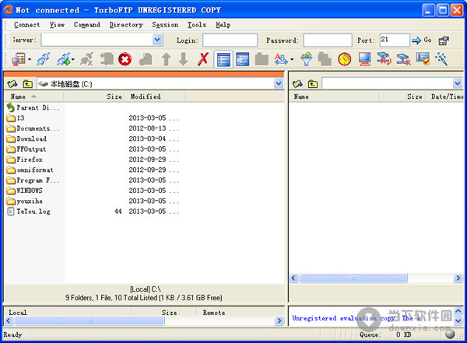Click the server with red X icon

403,59
